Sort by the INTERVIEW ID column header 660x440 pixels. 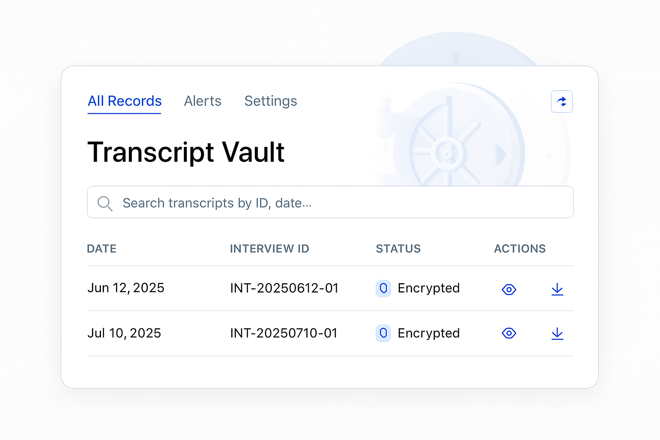(x=269, y=249)
